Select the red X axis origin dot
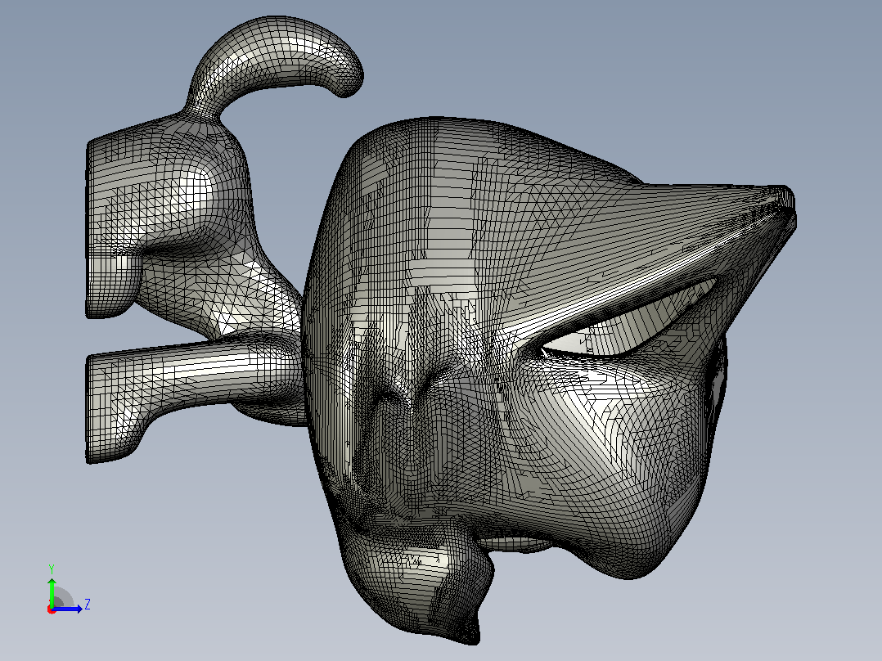Viewport: 882px width, 661px height. click(x=52, y=609)
